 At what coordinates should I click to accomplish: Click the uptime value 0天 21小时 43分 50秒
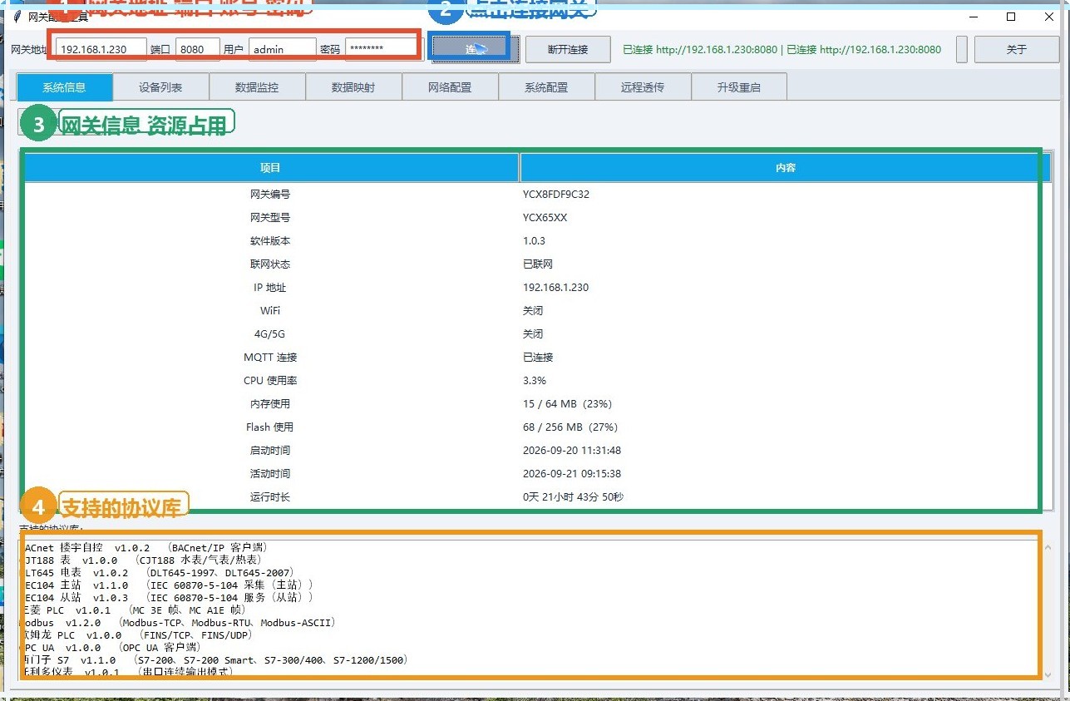574,496
